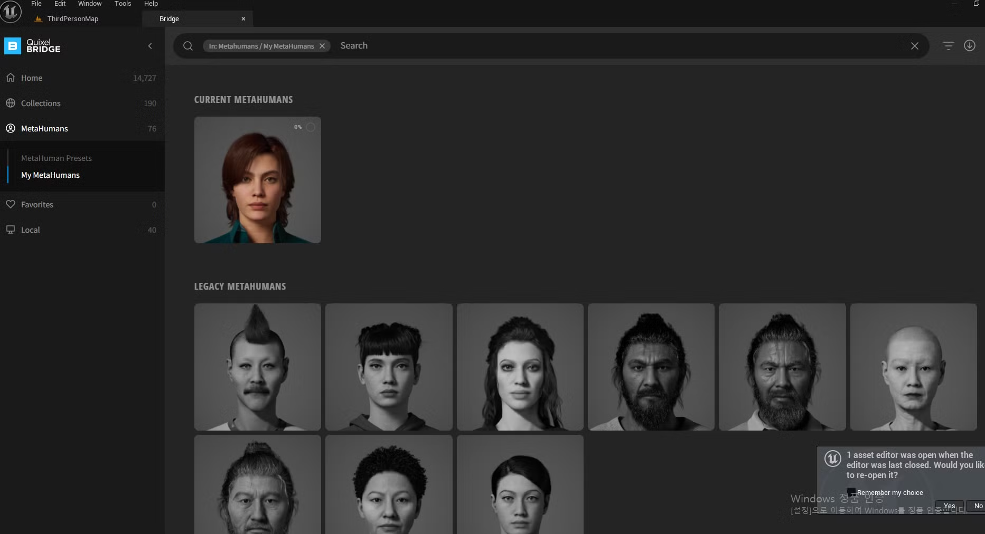Click the Quixel Bridge logo
The image size is (985, 534).
pyautogui.click(x=33, y=46)
